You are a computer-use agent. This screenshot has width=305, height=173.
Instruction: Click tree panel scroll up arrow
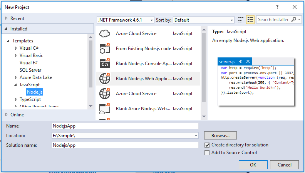[x=90, y=37]
